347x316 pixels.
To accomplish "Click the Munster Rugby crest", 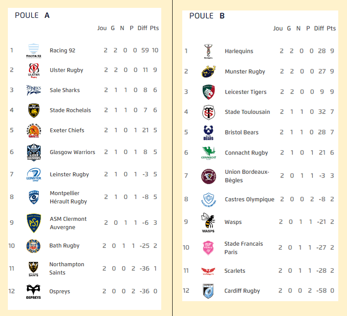I will pyautogui.click(x=208, y=71).
